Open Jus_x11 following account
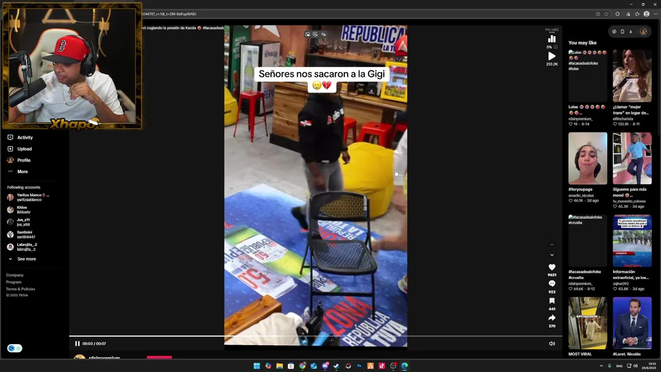This screenshot has height=372, width=661. (19, 222)
